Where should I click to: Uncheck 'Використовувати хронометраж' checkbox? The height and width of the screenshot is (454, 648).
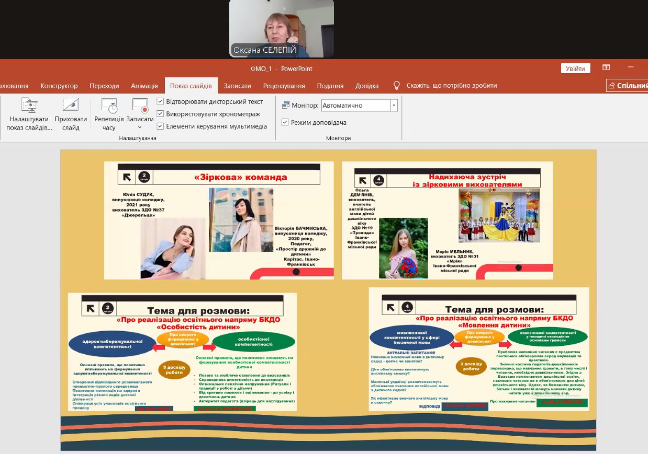click(161, 114)
